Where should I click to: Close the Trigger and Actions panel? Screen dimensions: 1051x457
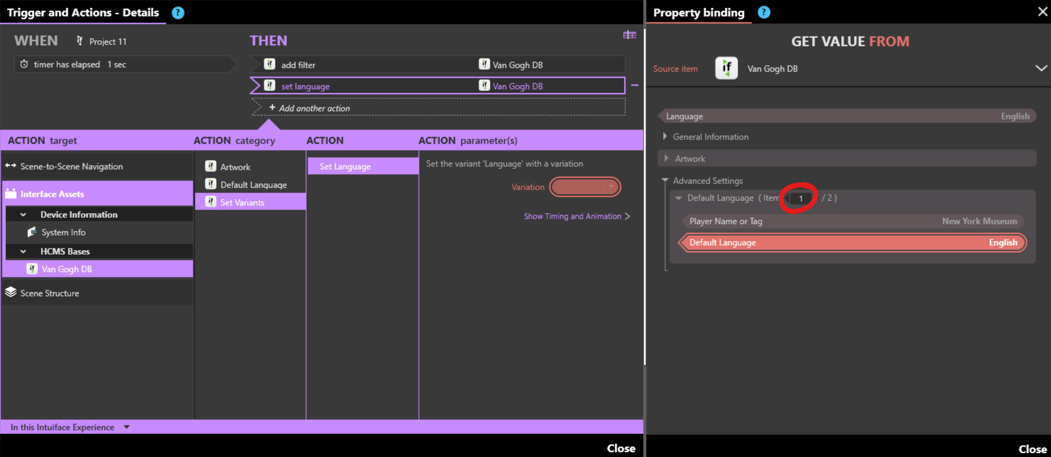[x=621, y=448]
